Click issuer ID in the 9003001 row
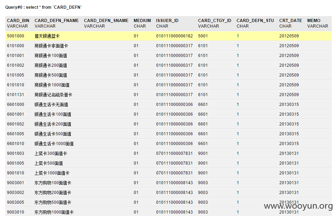The image size is (336, 216). click(x=174, y=183)
